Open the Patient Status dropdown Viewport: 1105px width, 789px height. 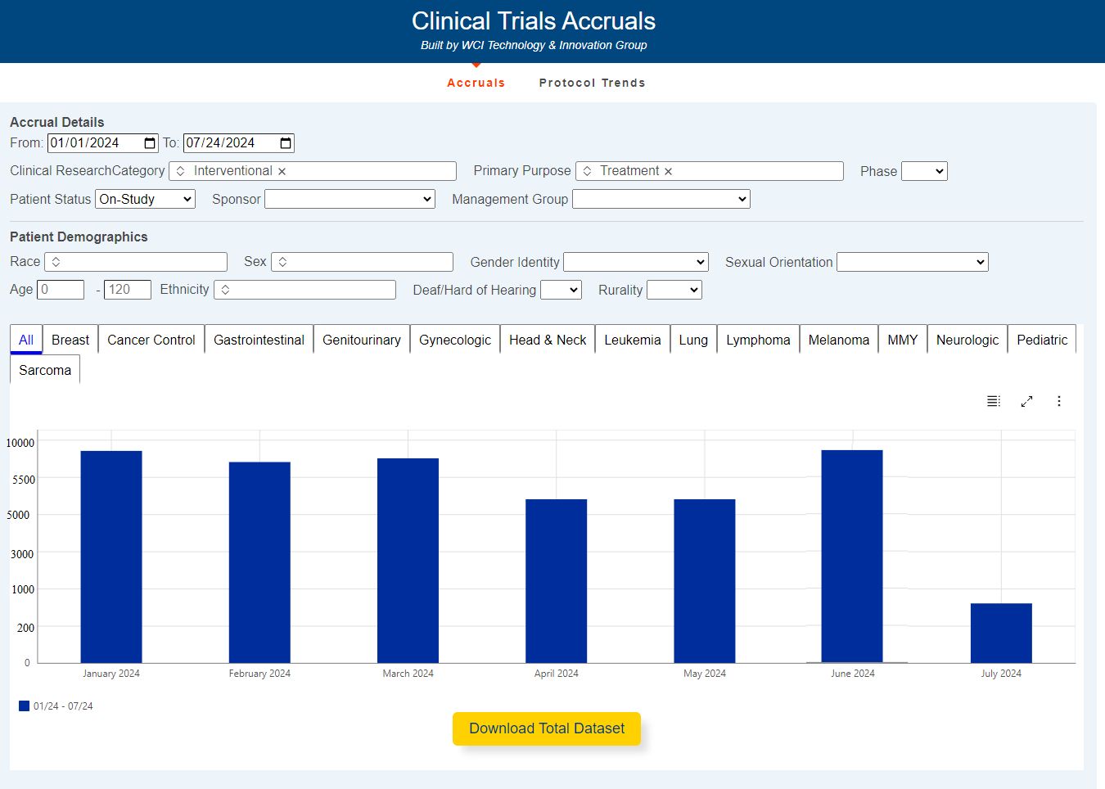[145, 199]
